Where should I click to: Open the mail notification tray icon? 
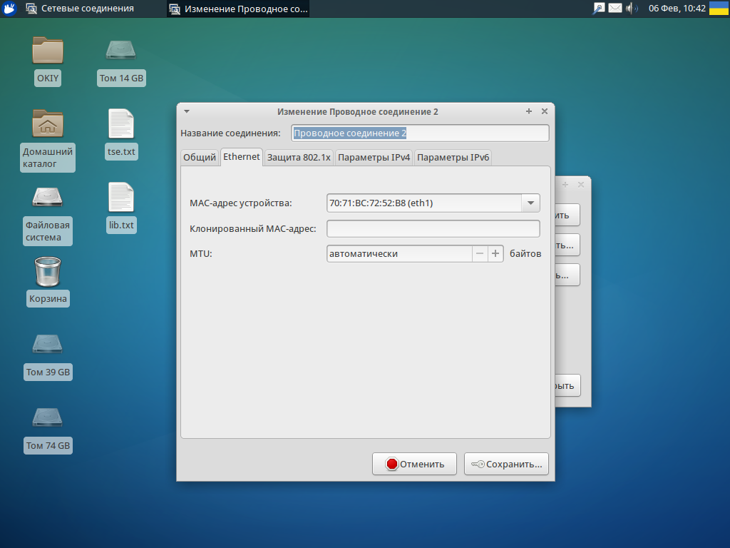615,9
